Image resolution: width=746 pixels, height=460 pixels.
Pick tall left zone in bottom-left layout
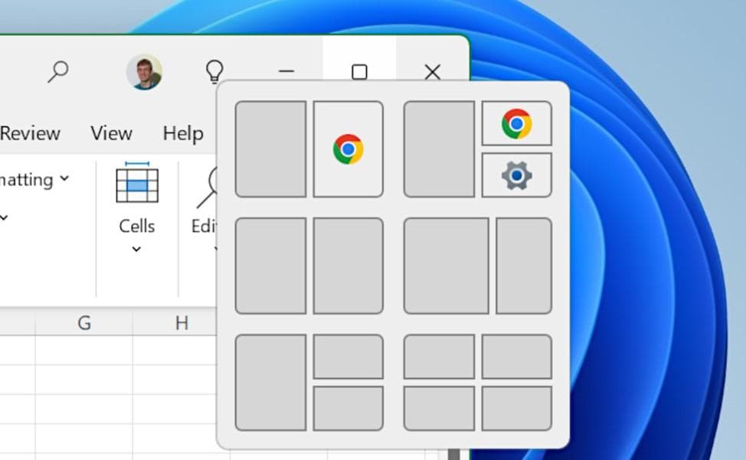[270, 383]
